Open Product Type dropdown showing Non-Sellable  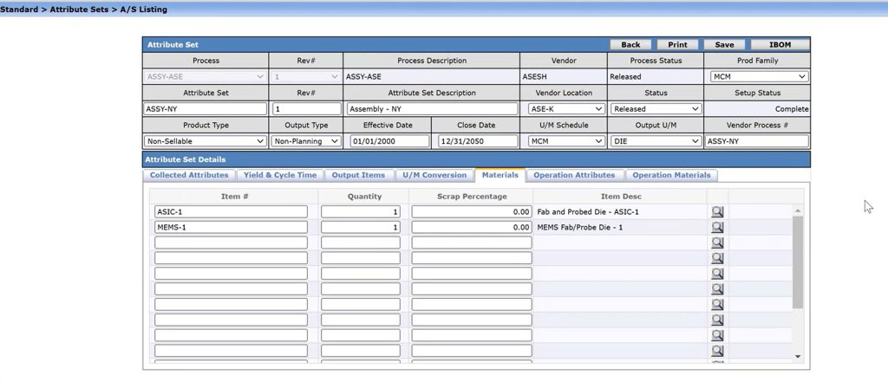tap(206, 141)
